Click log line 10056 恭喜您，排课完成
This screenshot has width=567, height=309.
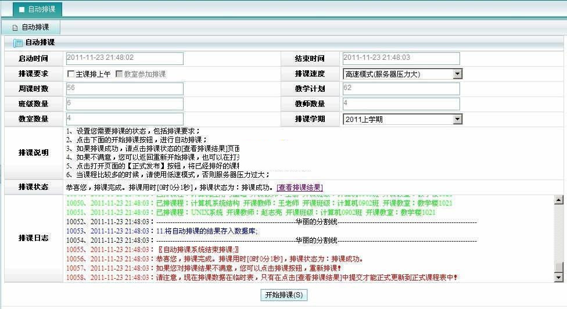(214, 259)
